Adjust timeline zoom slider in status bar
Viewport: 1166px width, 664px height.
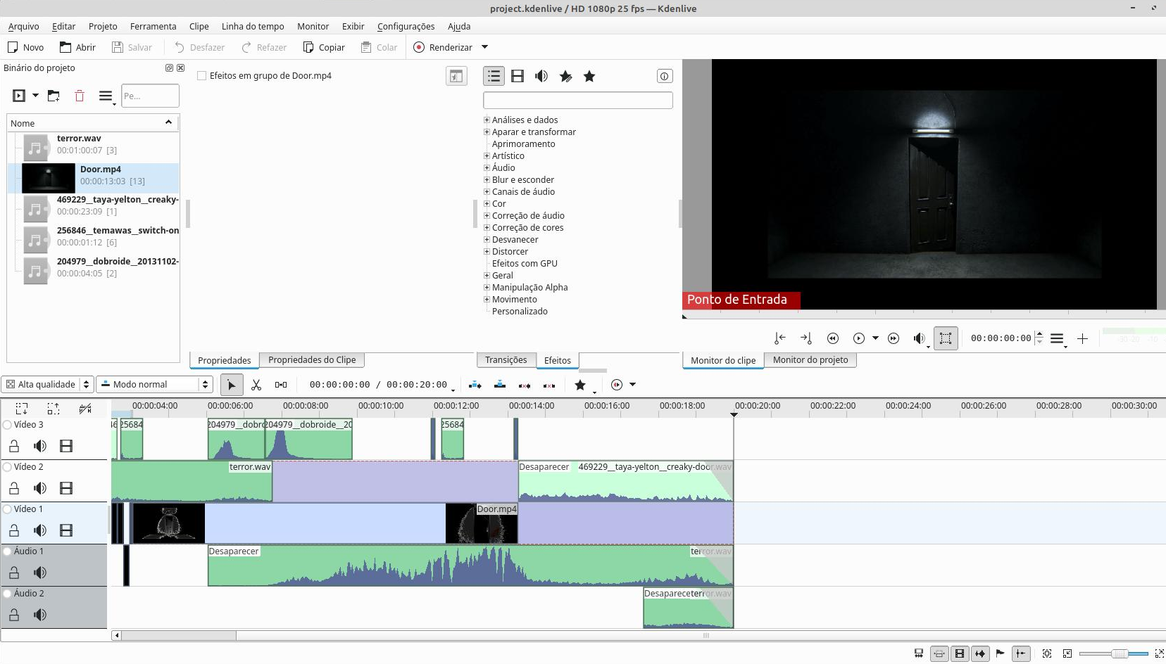click(x=1120, y=653)
